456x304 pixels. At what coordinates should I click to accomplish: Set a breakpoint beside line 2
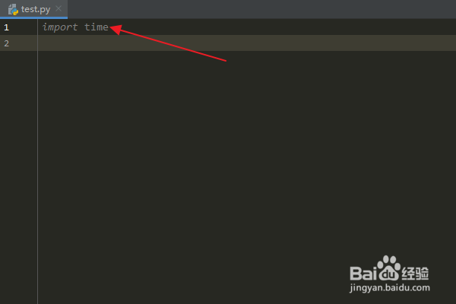[x=25, y=43]
